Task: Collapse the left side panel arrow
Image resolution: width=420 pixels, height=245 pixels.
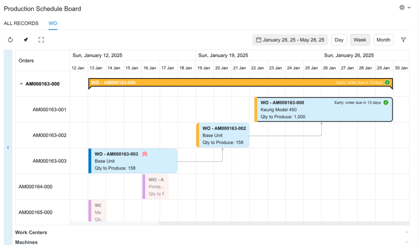Action: coord(8,148)
